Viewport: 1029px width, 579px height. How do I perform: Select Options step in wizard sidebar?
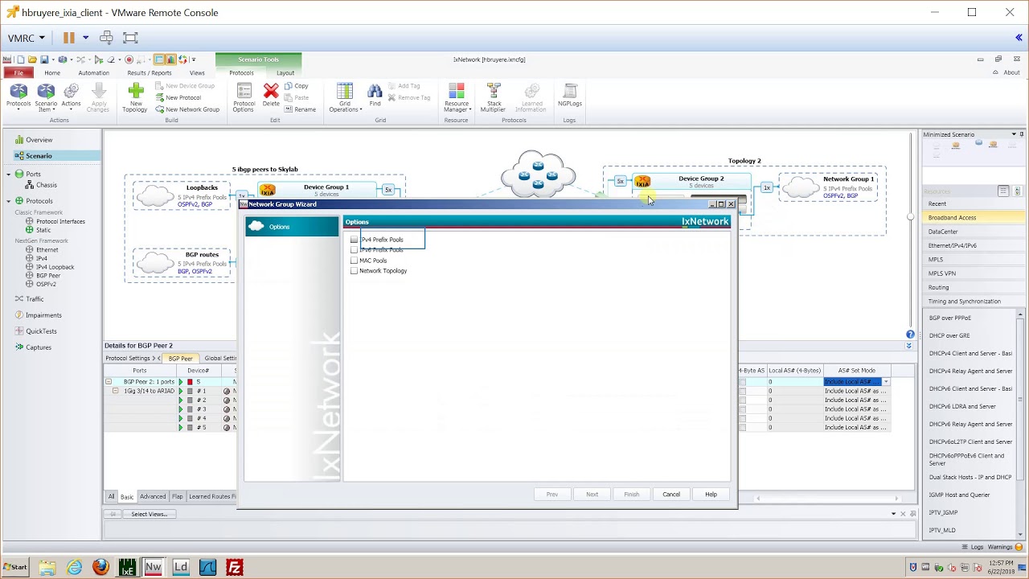coord(292,227)
